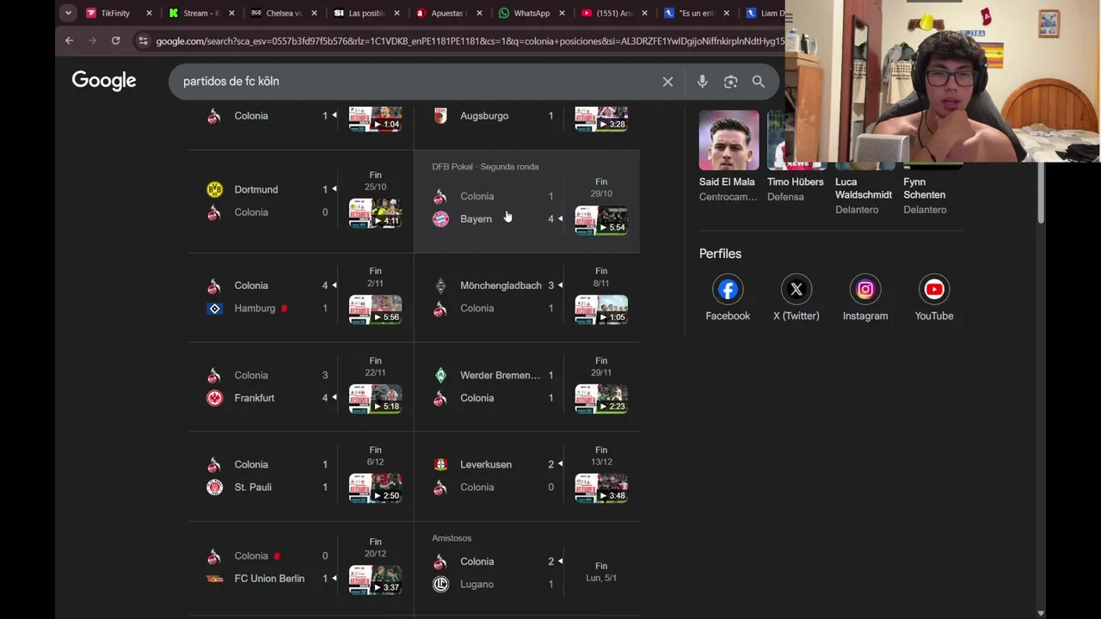Play the Colonia vs Frankfurt 5:18 highlight
Image resolution: width=1101 pixels, height=619 pixels.
[375, 399]
